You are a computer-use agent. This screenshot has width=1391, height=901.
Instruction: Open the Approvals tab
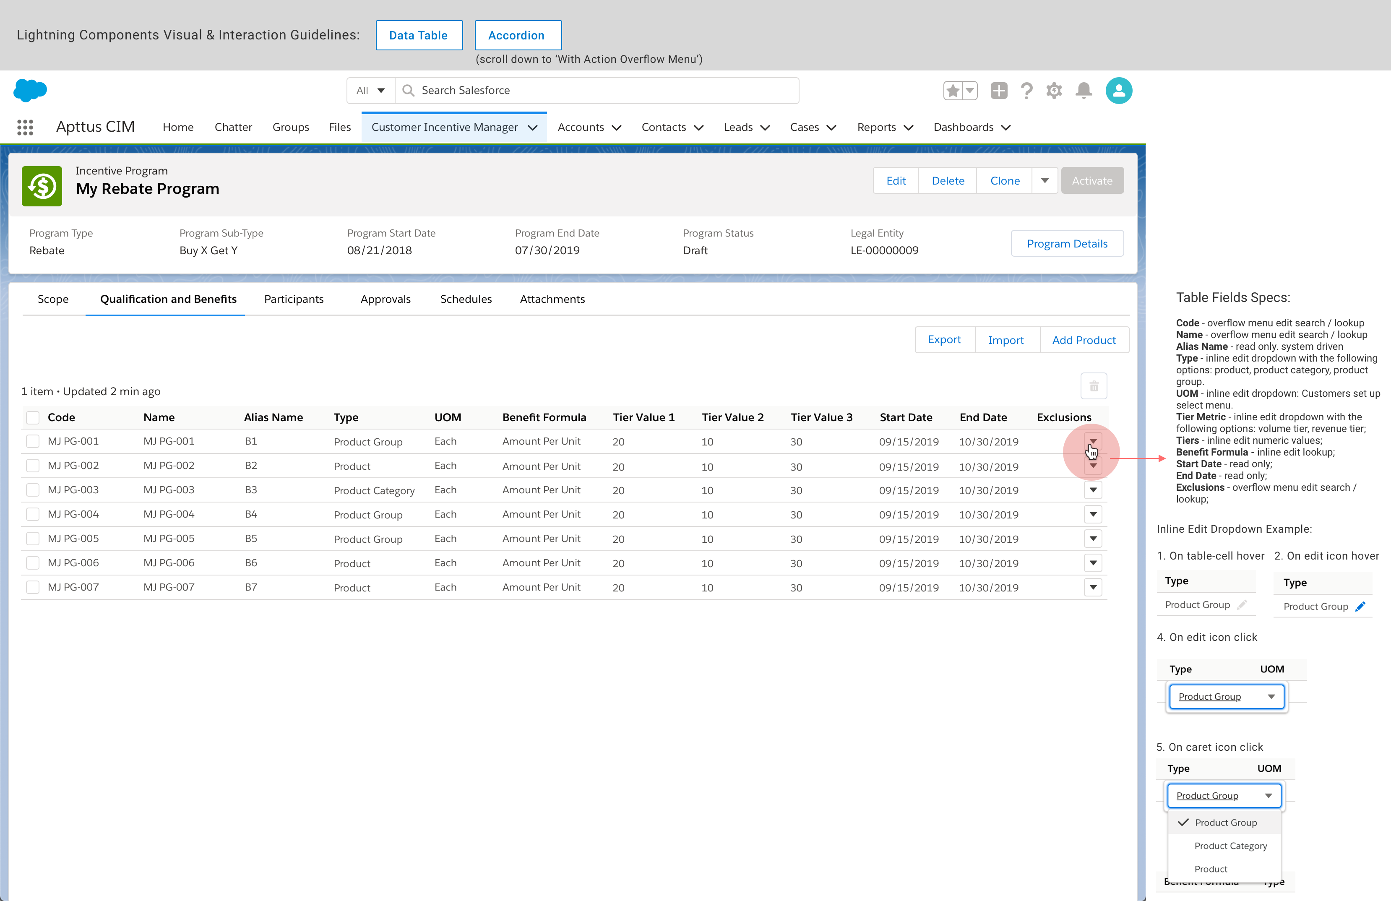click(385, 299)
